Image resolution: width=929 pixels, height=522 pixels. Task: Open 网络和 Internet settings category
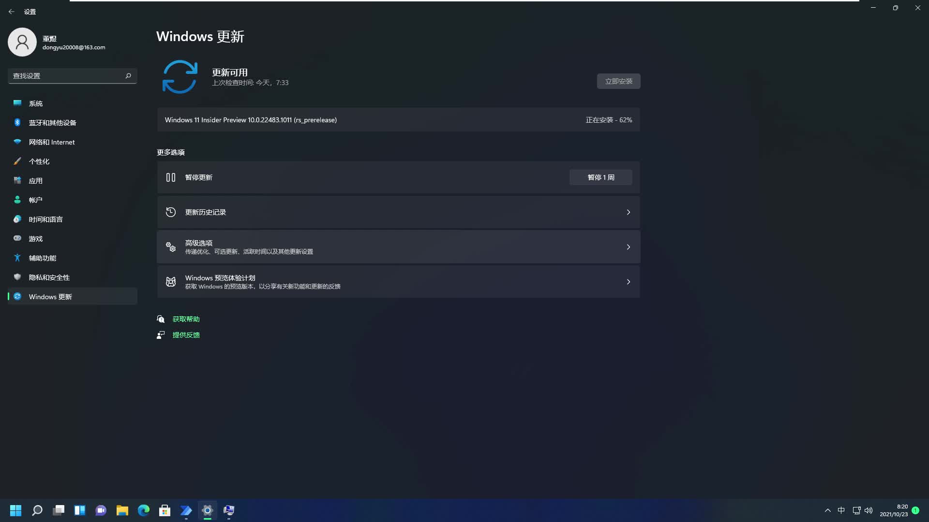tap(73, 142)
